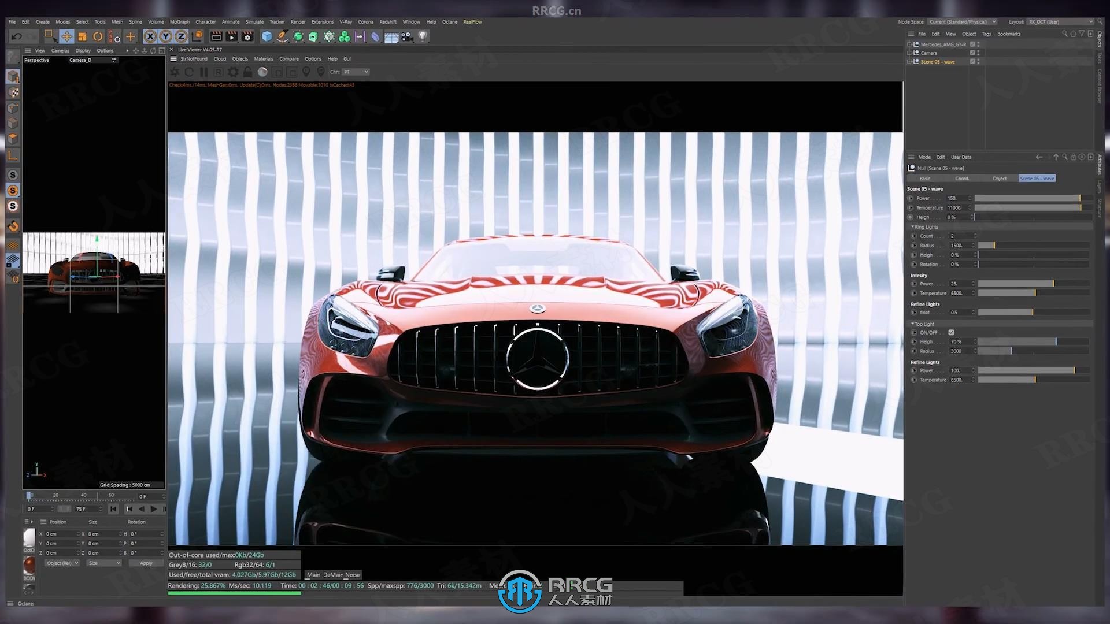The height and width of the screenshot is (624, 1110).
Task: Expand the Ring Lights section settings
Action: [912, 227]
